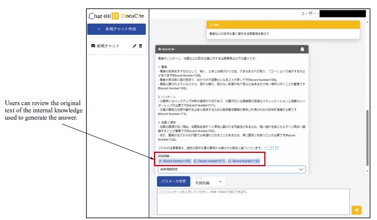377x220 pixels.
Task: Click the DocuCite response header label
Action: pyautogui.click(x=167, y=49)
